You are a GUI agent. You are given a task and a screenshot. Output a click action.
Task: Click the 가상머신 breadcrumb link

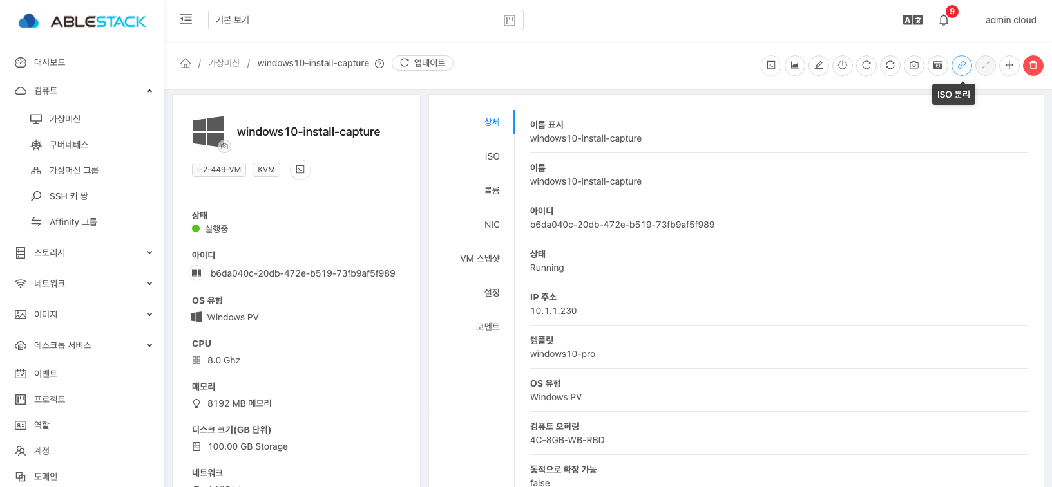pos(224,63)
